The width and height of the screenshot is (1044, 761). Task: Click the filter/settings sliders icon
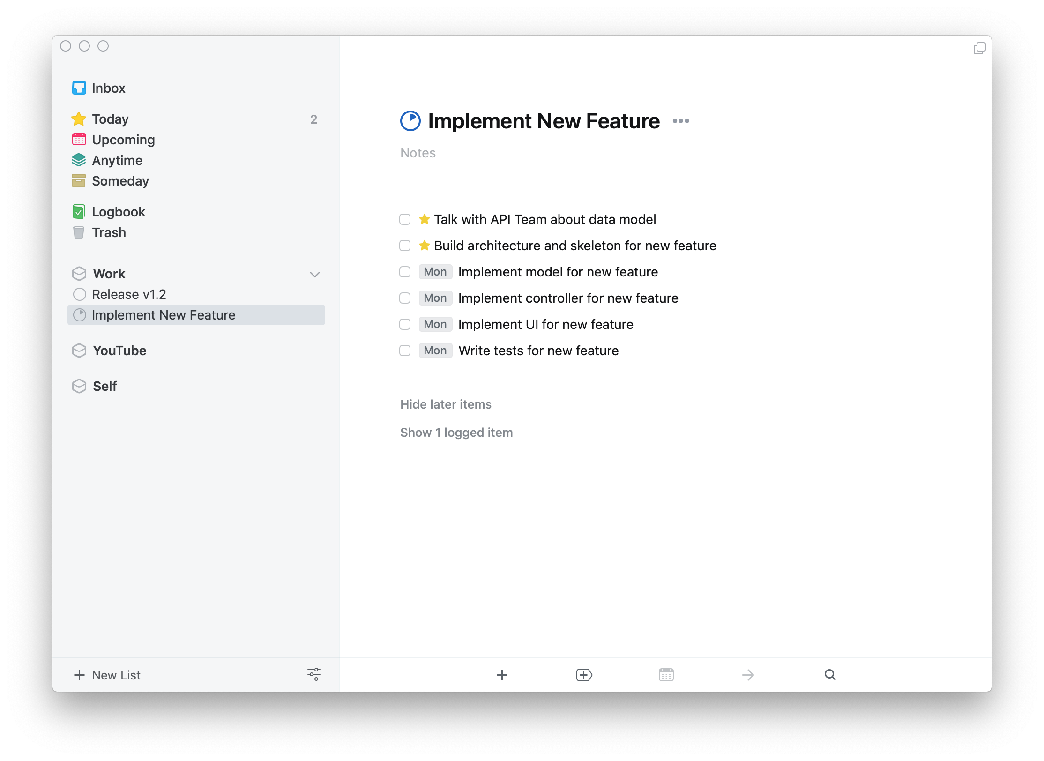tap(314, 674)
